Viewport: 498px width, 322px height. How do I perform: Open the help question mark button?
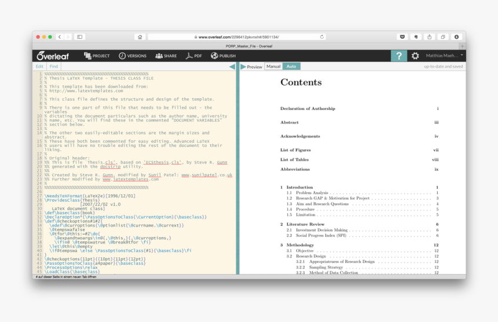tap(399, 55)
